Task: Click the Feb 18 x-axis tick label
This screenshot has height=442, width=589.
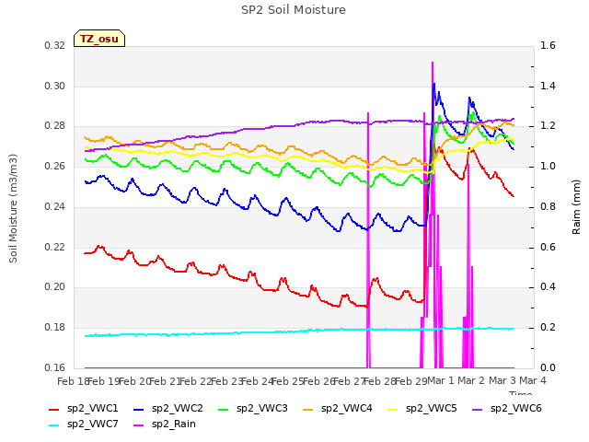Action: tap(73, 381)
